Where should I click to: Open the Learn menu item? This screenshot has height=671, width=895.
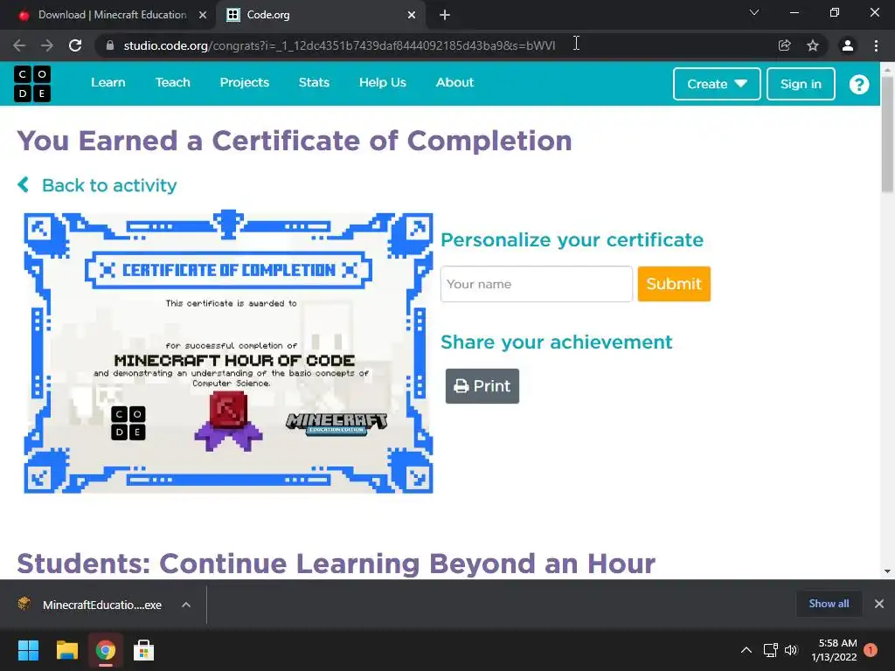(x=108, y=82)
